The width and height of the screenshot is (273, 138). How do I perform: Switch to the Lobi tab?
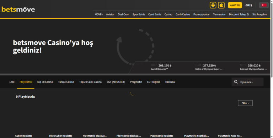coord(12,82)
